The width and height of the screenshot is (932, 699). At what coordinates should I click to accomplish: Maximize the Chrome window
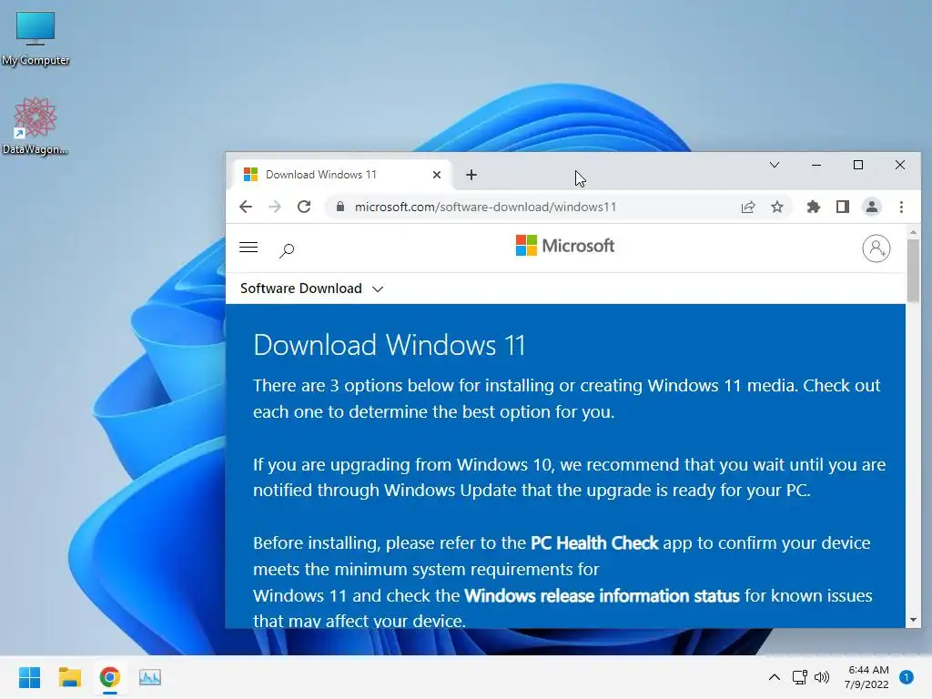coord(857,166)
